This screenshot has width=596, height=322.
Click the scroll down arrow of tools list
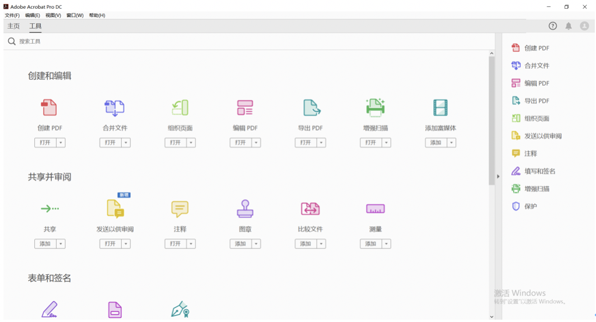pos(492,316)
